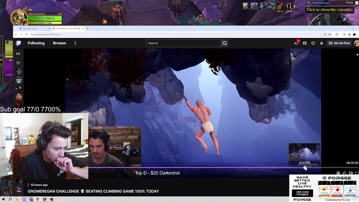Click the 19:04 game clock
The width and height of the screenshot is (359, 202).
click(x=349, y=3)
